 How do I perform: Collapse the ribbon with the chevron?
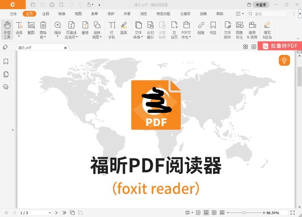298,39
